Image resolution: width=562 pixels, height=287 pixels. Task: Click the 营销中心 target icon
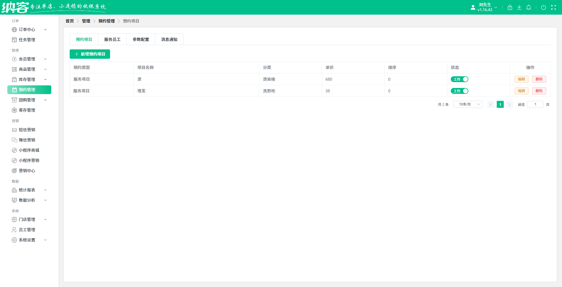coord(14,171)
